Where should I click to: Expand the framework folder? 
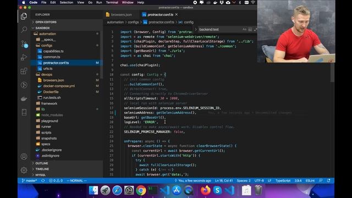coord(49,103)
